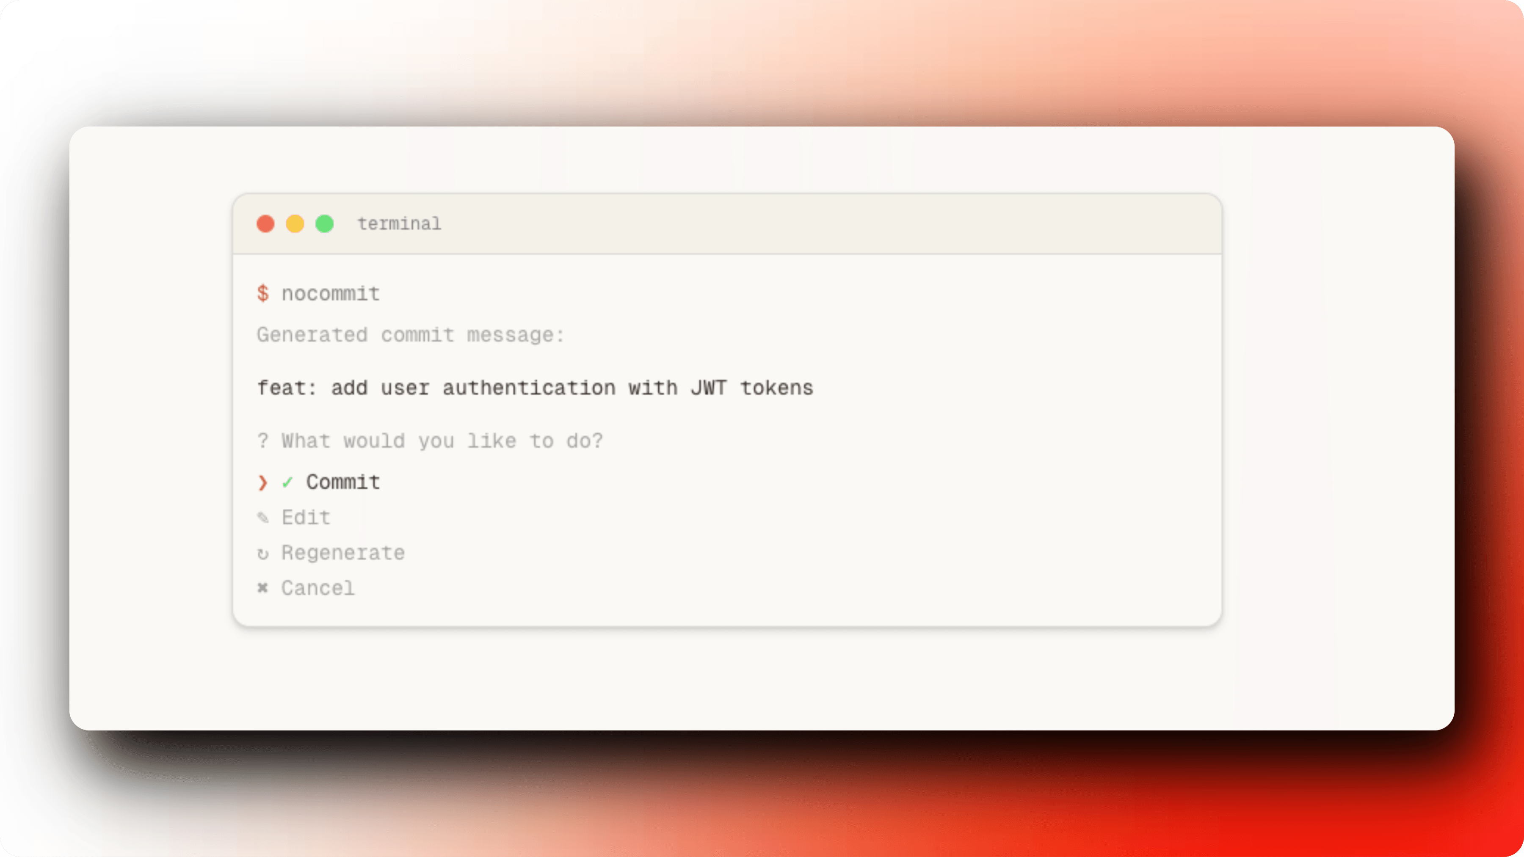Click the "terminal" window title

(x=399, y=223)
